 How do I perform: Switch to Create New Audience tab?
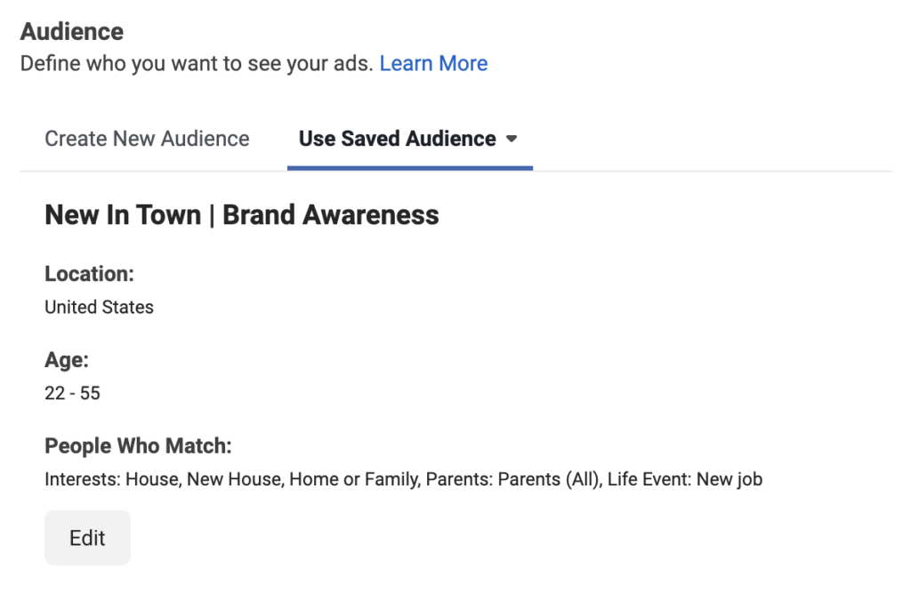click(x=147, y=139)
